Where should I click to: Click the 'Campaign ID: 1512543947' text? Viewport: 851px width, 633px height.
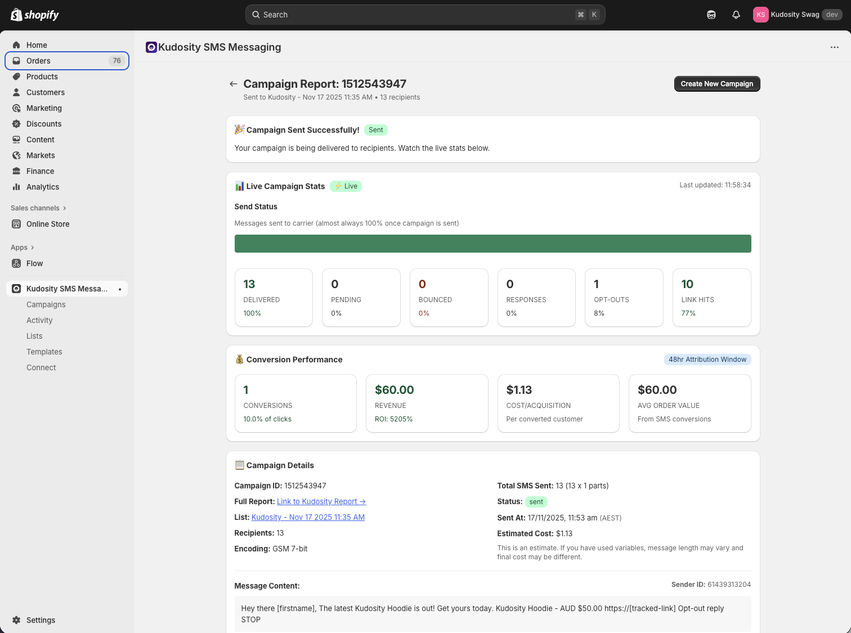pyautogui.click(x=280, y=486)
